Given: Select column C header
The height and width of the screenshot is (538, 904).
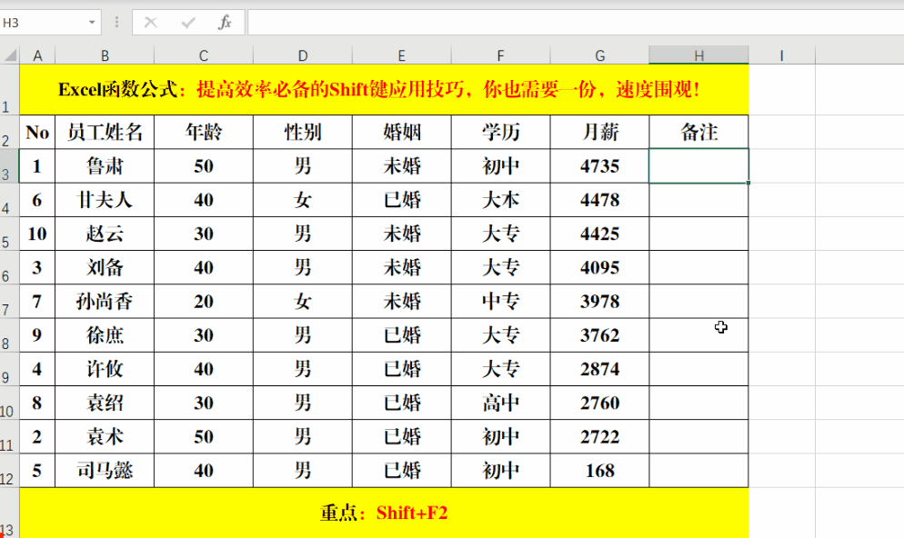Looking at the screenshot, I should tap(204, 55).
